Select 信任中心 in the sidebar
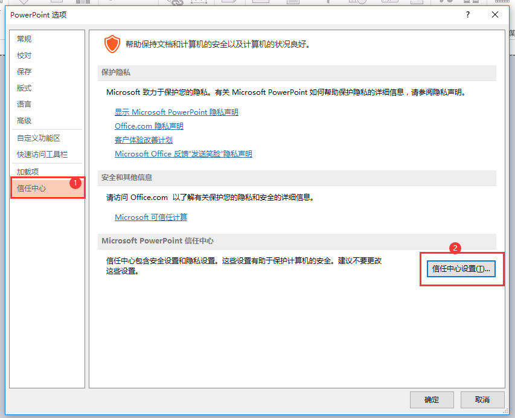The width and height of the screenshot is (515, 418). click(47, 188)
